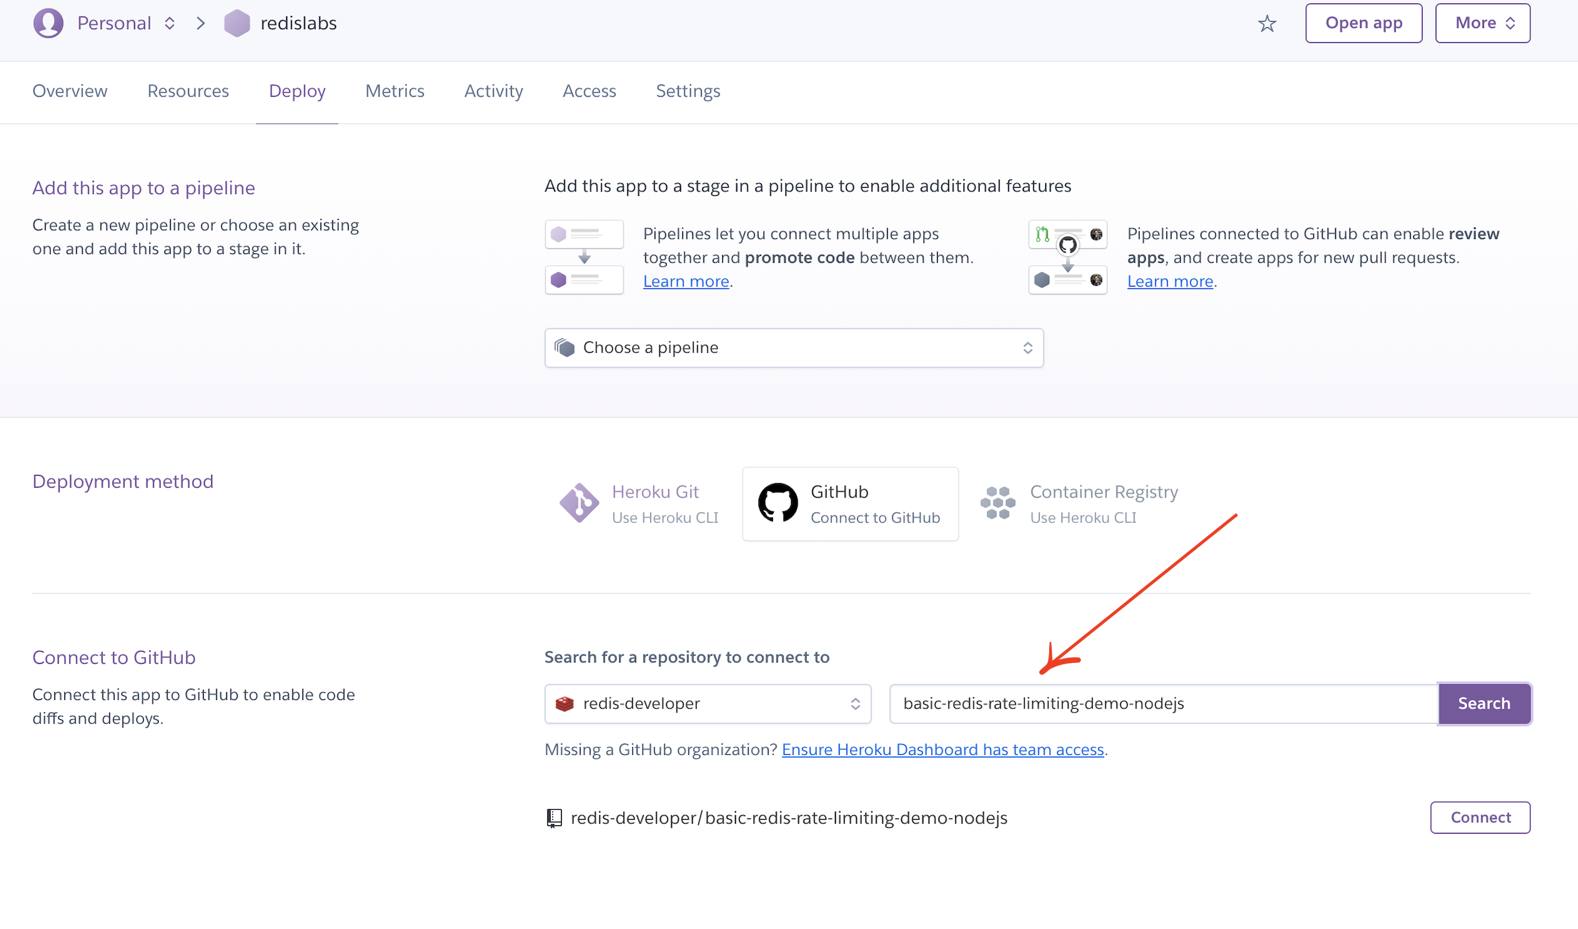Open the Settings tab

point(688,91)
